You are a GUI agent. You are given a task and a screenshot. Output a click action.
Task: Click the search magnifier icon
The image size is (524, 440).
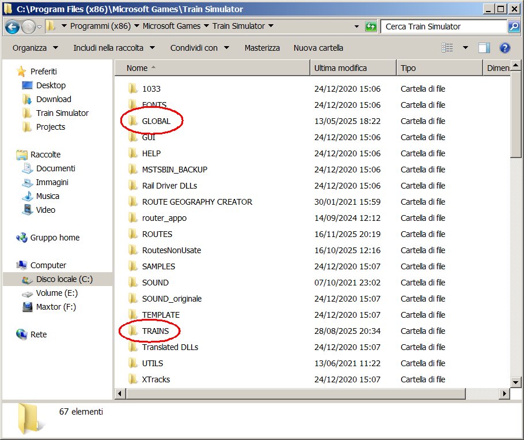(514, 27)
